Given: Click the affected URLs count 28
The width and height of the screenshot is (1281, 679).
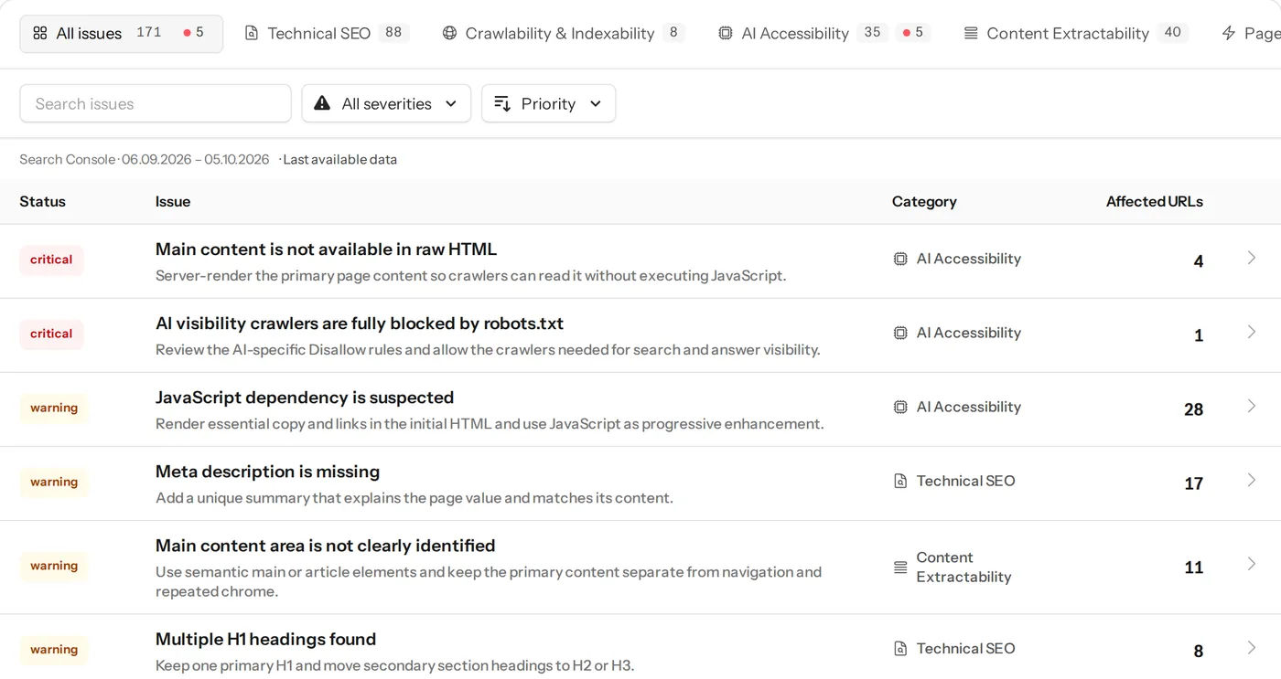Looking at the screenshot, I should [1193, 409].
